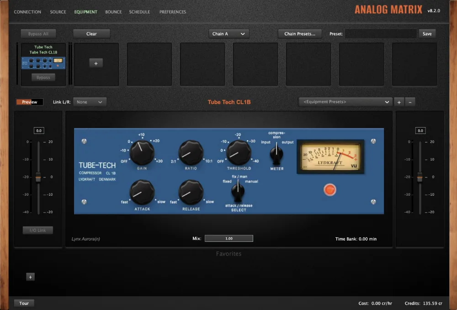Open the CONNECTION tab
The width and height of the screenshot is (457, 310).
pyautogui.click(x=27, y=12)
